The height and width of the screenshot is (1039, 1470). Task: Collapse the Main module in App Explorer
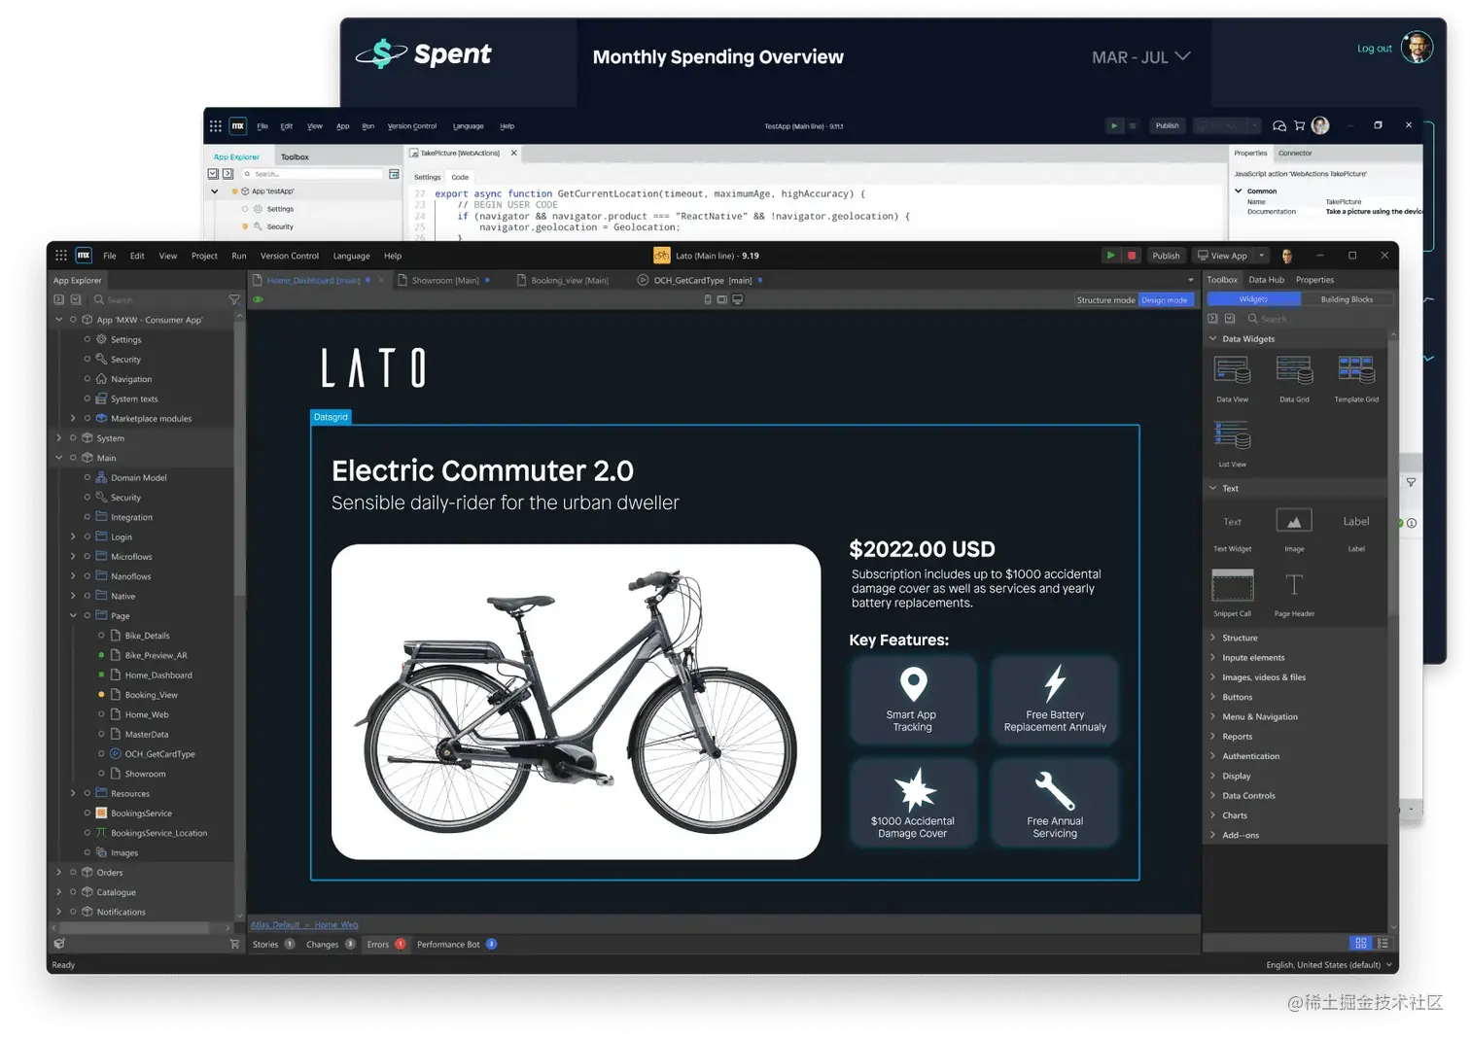pyautogui.click(x=59, y=458)
